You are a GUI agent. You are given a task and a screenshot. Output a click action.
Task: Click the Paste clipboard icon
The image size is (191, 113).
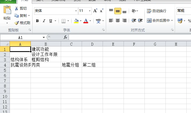7,10
